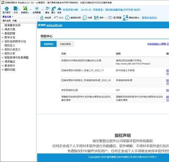Select 排课操作向导 in the tree
Screen dimensions: 169x162
click(x=12, y=25)
